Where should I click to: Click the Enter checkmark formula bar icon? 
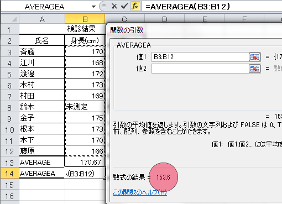click(x=124, y=7)
